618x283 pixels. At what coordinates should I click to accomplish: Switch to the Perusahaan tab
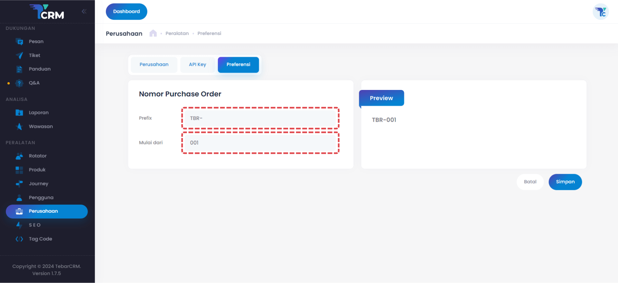(154, 65)
